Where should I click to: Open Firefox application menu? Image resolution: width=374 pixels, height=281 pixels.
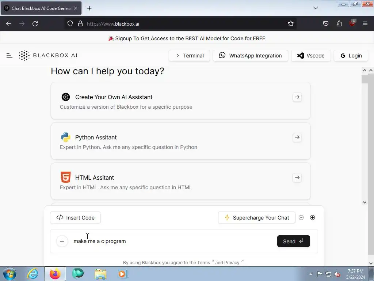[x=365, y=24]
